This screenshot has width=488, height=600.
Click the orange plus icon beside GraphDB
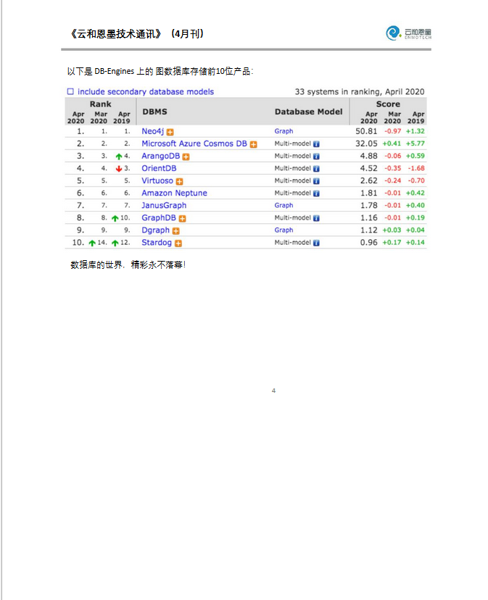click(182, 219)
